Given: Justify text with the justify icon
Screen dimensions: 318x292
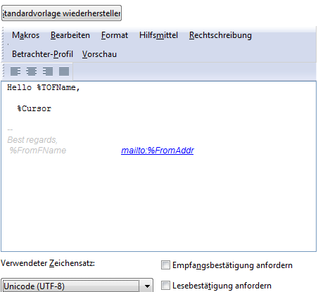Looking at the screenshot, I should pyautogui.click(x=64, y=71).
